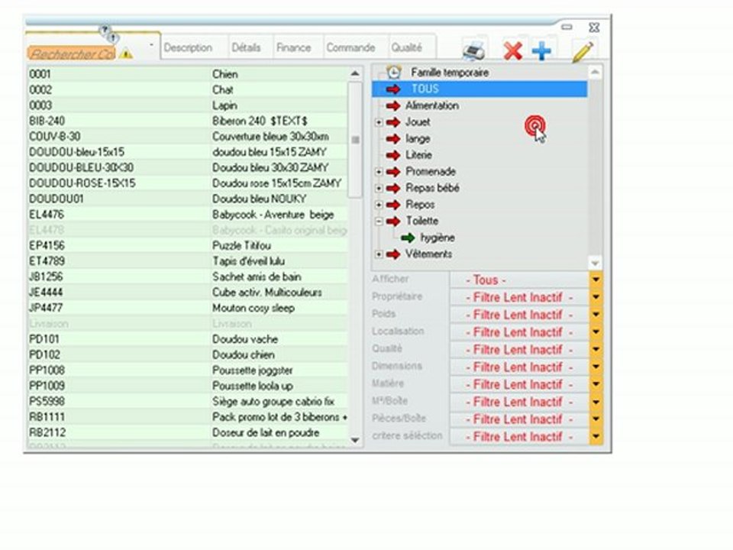Click the family tree scroll up arrow
The image size is (733, 550).
(x=595, y=72)
